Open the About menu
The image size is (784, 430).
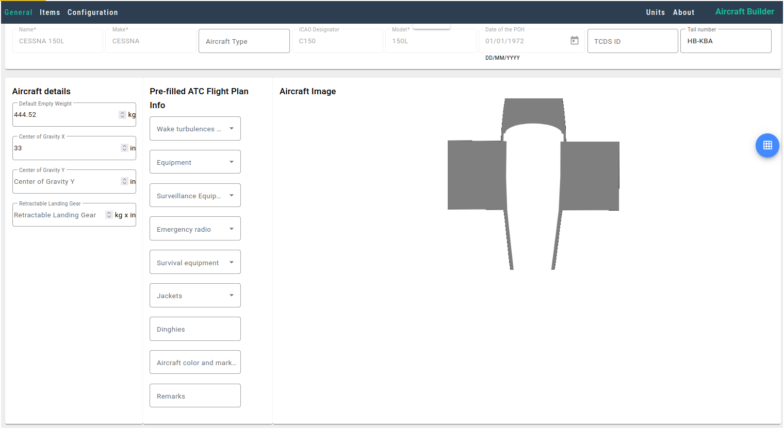(x=683, y=12)
